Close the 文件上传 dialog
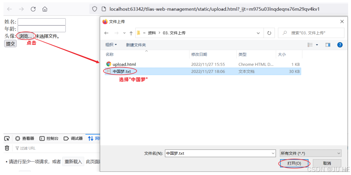The width and height of the screenshot is (351, 175). (342, 22)
